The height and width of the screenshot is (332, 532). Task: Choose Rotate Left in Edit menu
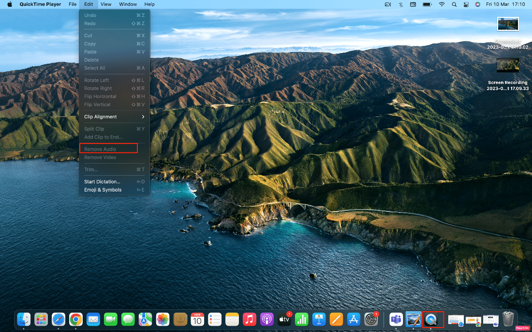114,80
